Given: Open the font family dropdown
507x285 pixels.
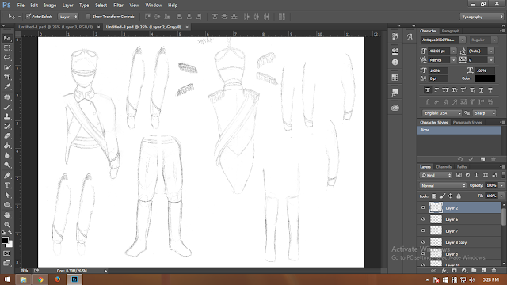Looking at the screenshot, I should 463,40.
